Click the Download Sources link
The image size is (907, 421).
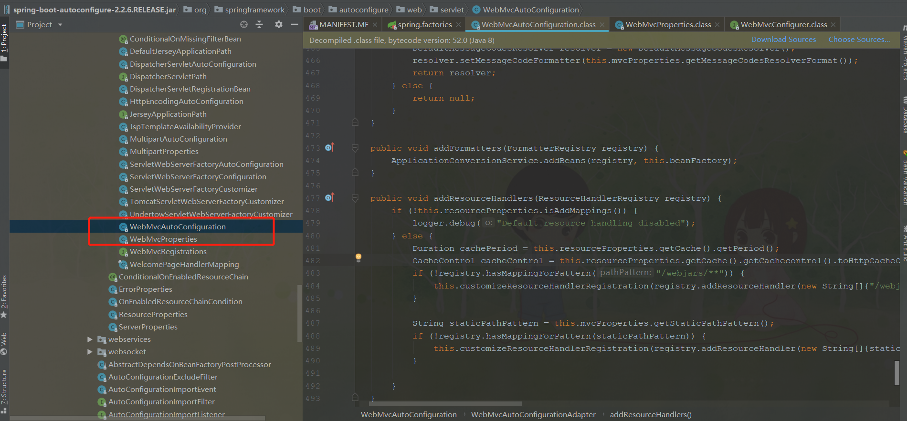click(783, 40)
